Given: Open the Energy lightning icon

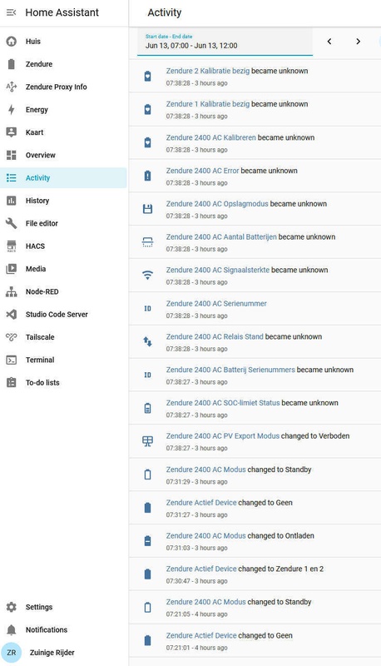Looking at the screenshot, I should coord(12,110).
